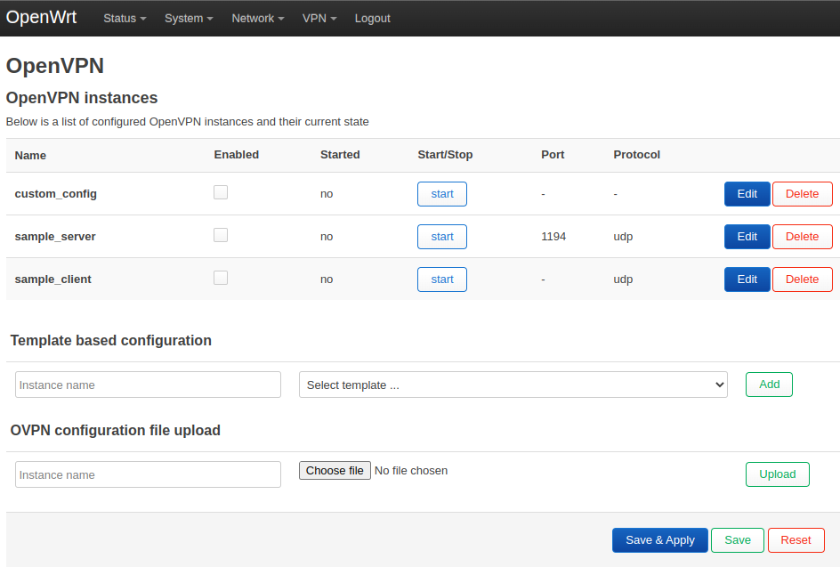The width and height of the screenshot is (840, 567).
Task: Start the sample_server instance
Action: pyautogui.click(x=441, y=237)
